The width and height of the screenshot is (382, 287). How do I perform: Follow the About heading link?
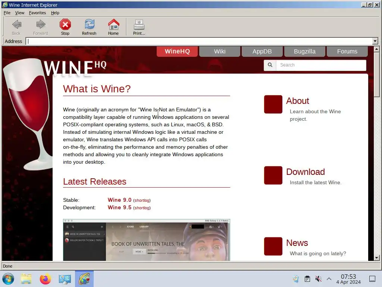click(297, 101)
